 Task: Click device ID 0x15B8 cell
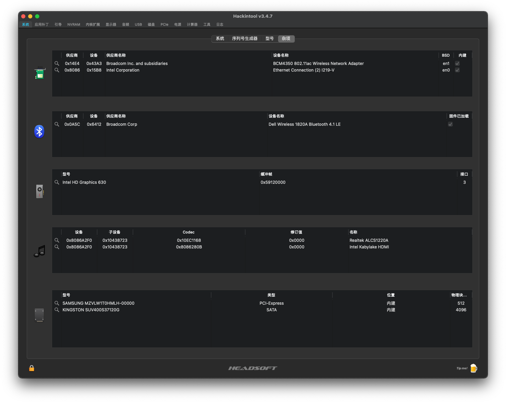94,70
